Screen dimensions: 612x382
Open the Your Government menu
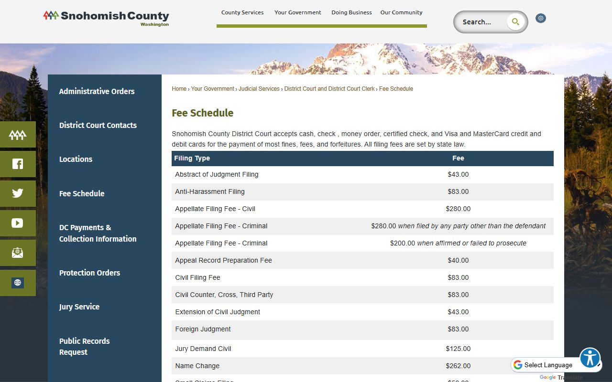[298, 12]
